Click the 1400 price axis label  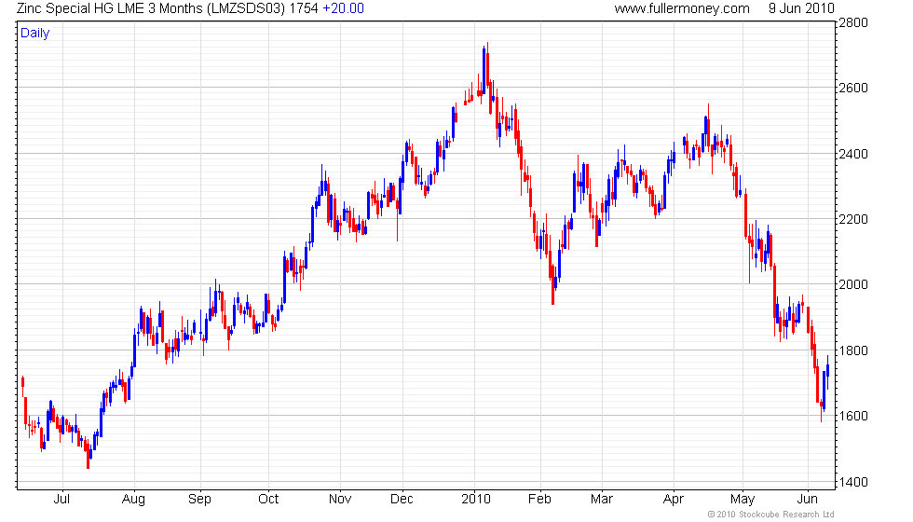(x=853, y=483)
